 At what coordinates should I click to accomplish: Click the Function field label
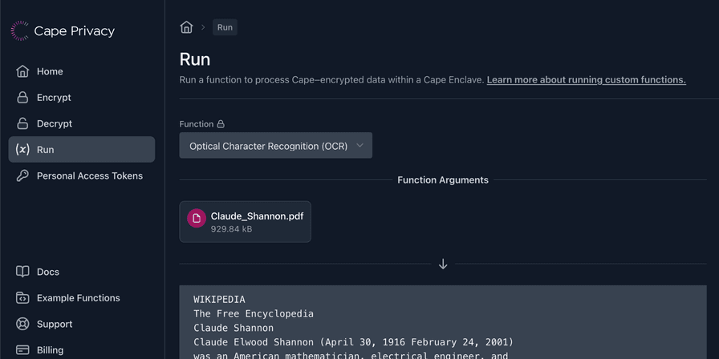point(197,124)
